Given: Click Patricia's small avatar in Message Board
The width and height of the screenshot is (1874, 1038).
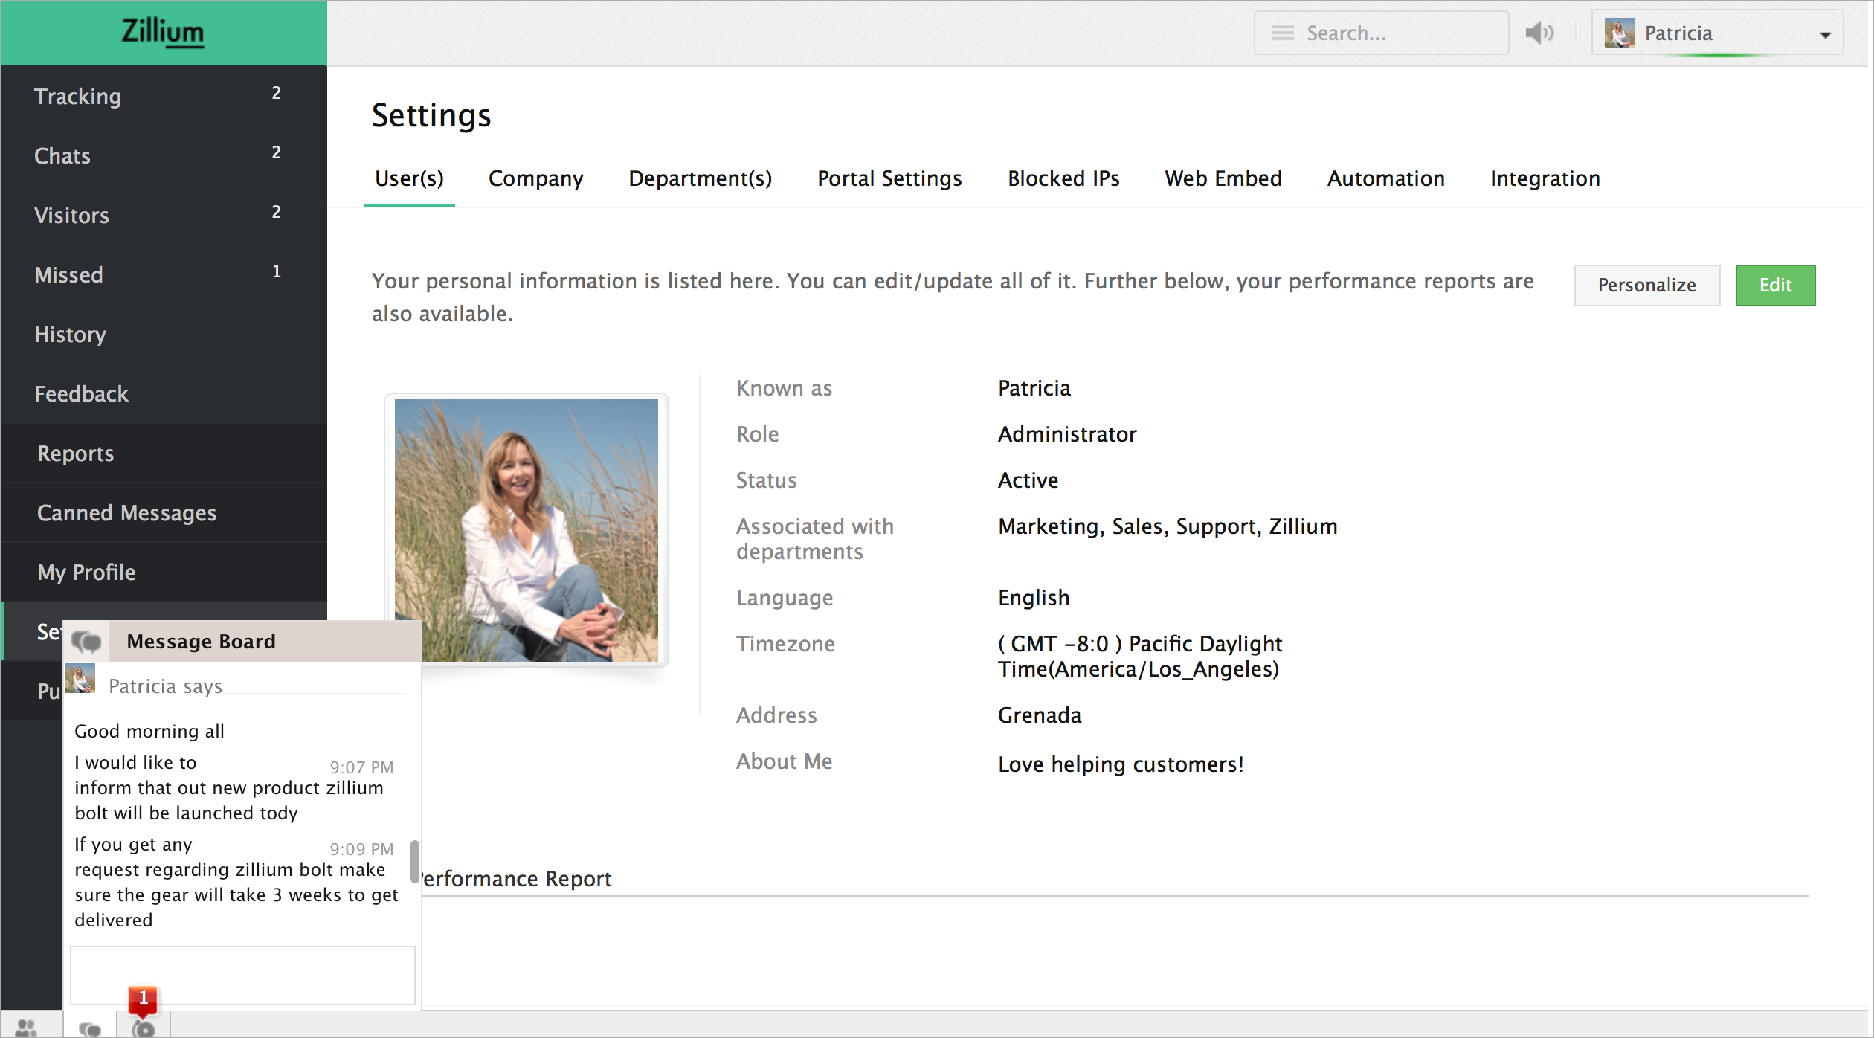Looking at the screenshot, I should click(x=80, y=678).
